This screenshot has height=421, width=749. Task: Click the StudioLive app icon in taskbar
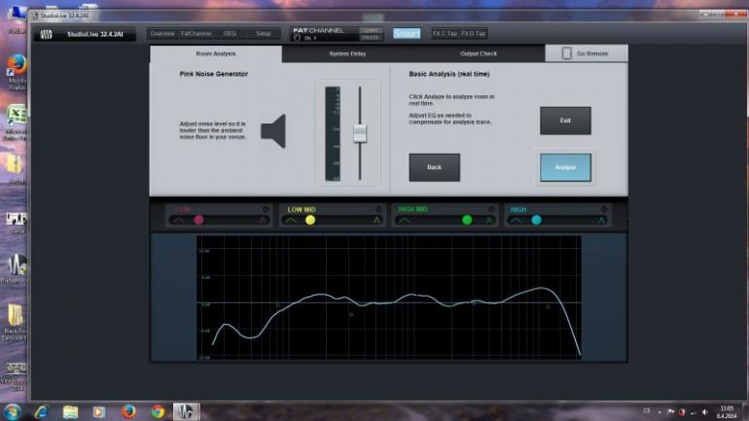186,411
